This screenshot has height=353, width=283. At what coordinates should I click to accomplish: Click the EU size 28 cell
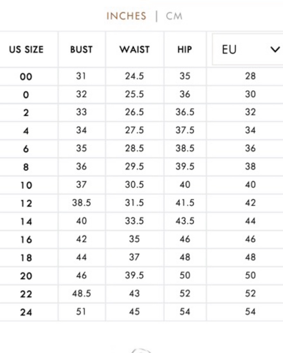pos(250,76)
